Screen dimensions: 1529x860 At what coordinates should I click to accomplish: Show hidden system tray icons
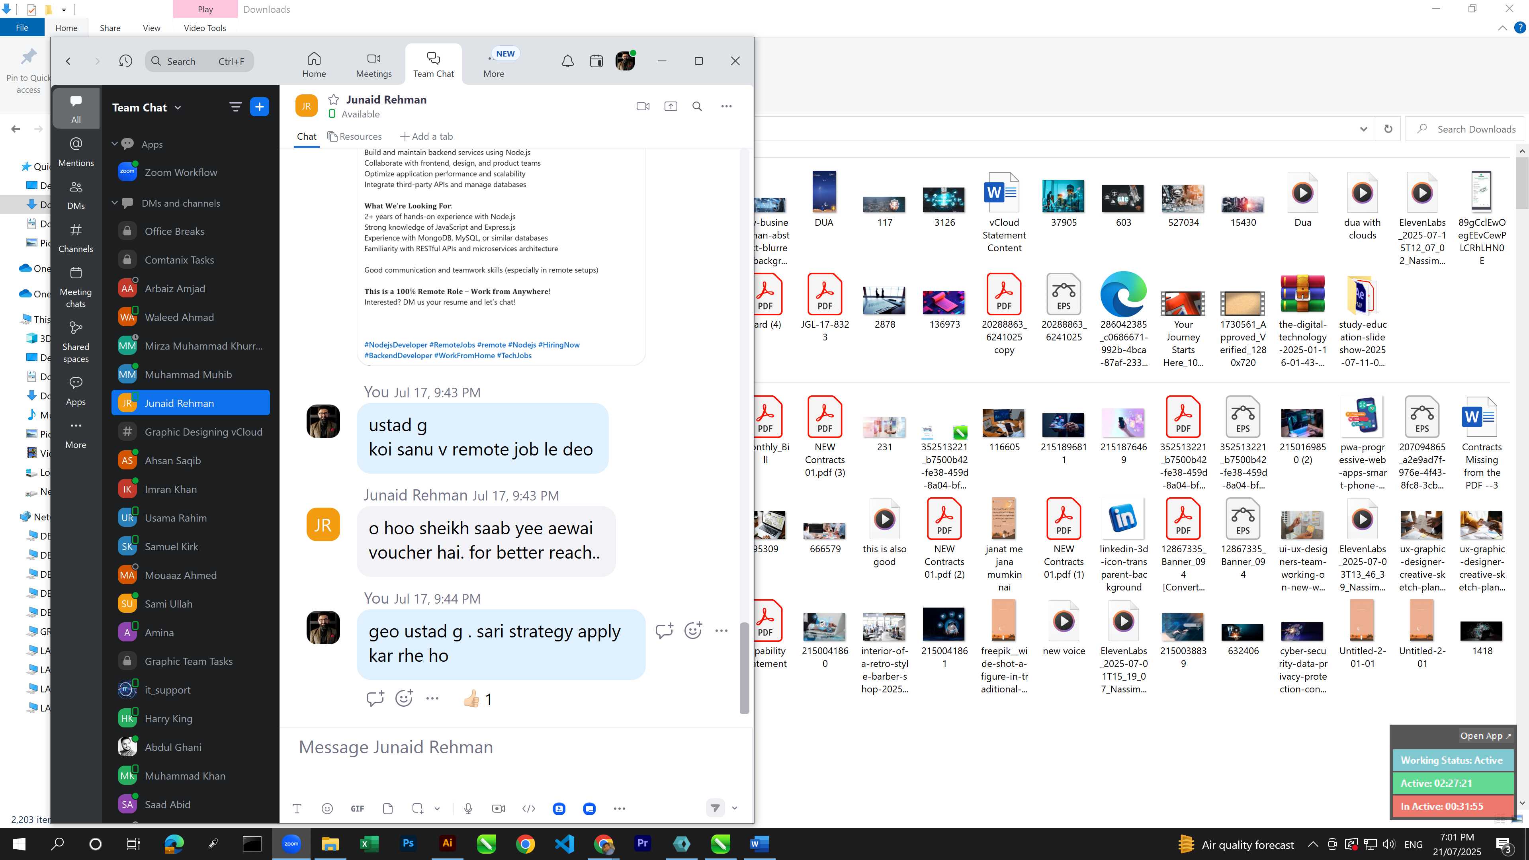click(1313, 844)
